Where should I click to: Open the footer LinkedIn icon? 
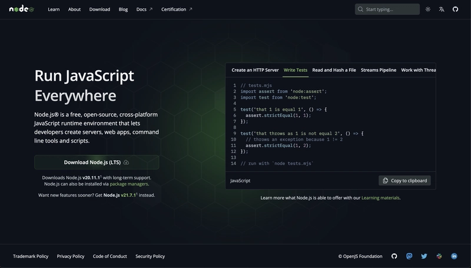[454, 256]
